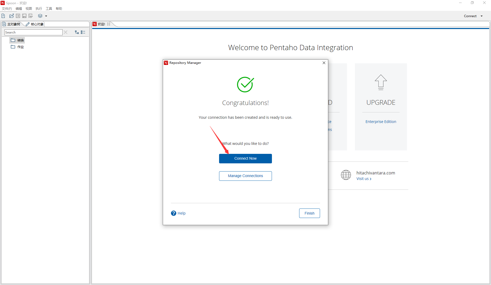Switch to the 核心对象 tab
Viewport: 491px width, 285px height.
(x=35, y=24)
